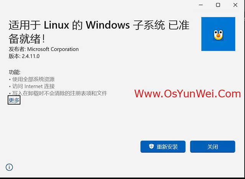Click the Microsoft Corporation publisher text

coord(53,49)
